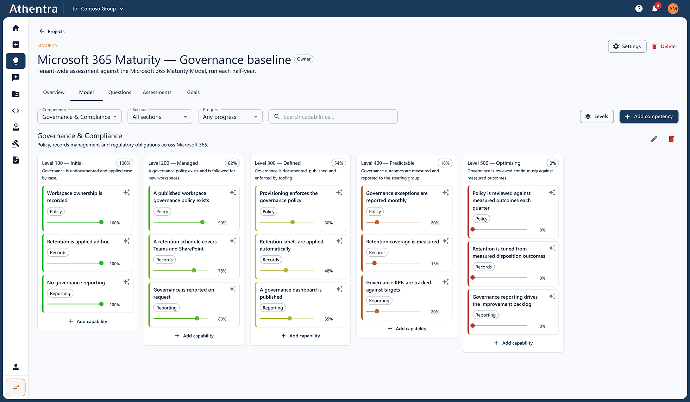
Task: Adjust slider for Governance exceptions reported monthly
Action: [393, 222]
